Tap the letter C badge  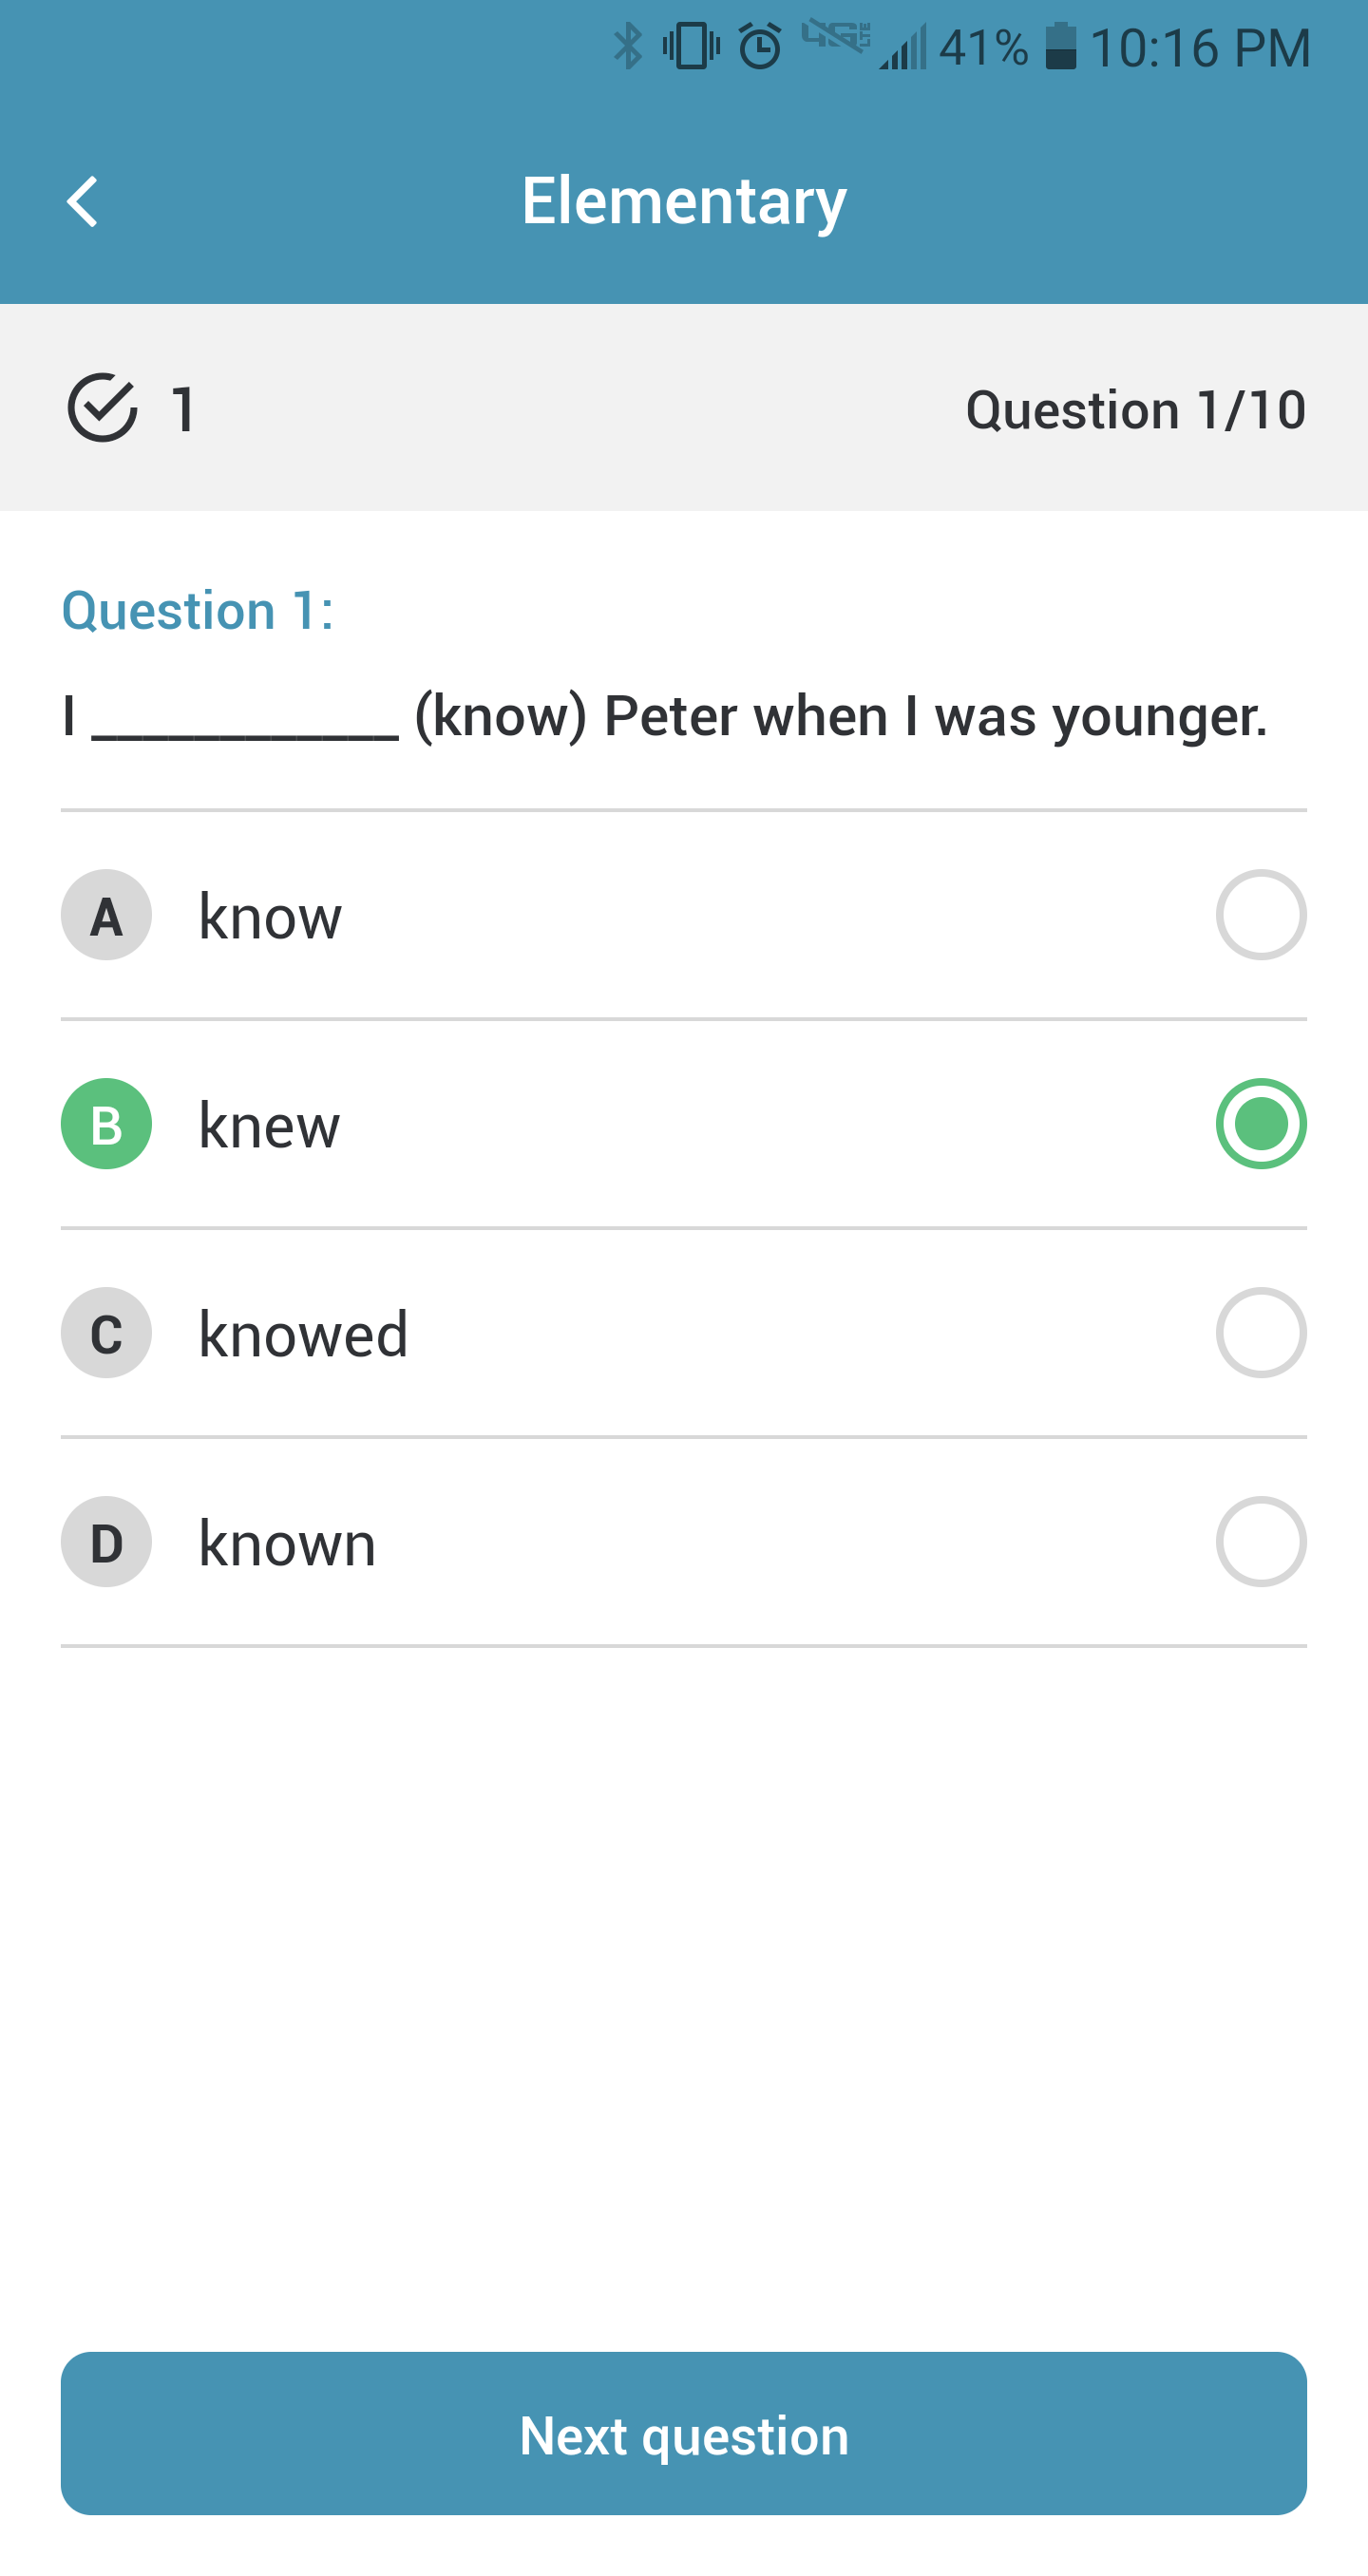106,1333
